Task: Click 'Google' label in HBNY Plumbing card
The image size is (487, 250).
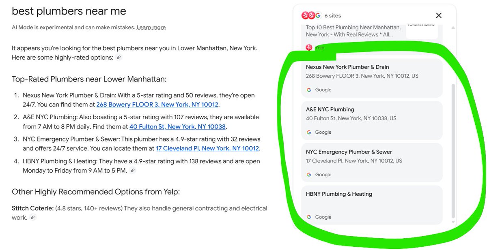Action: click(323, 217)
